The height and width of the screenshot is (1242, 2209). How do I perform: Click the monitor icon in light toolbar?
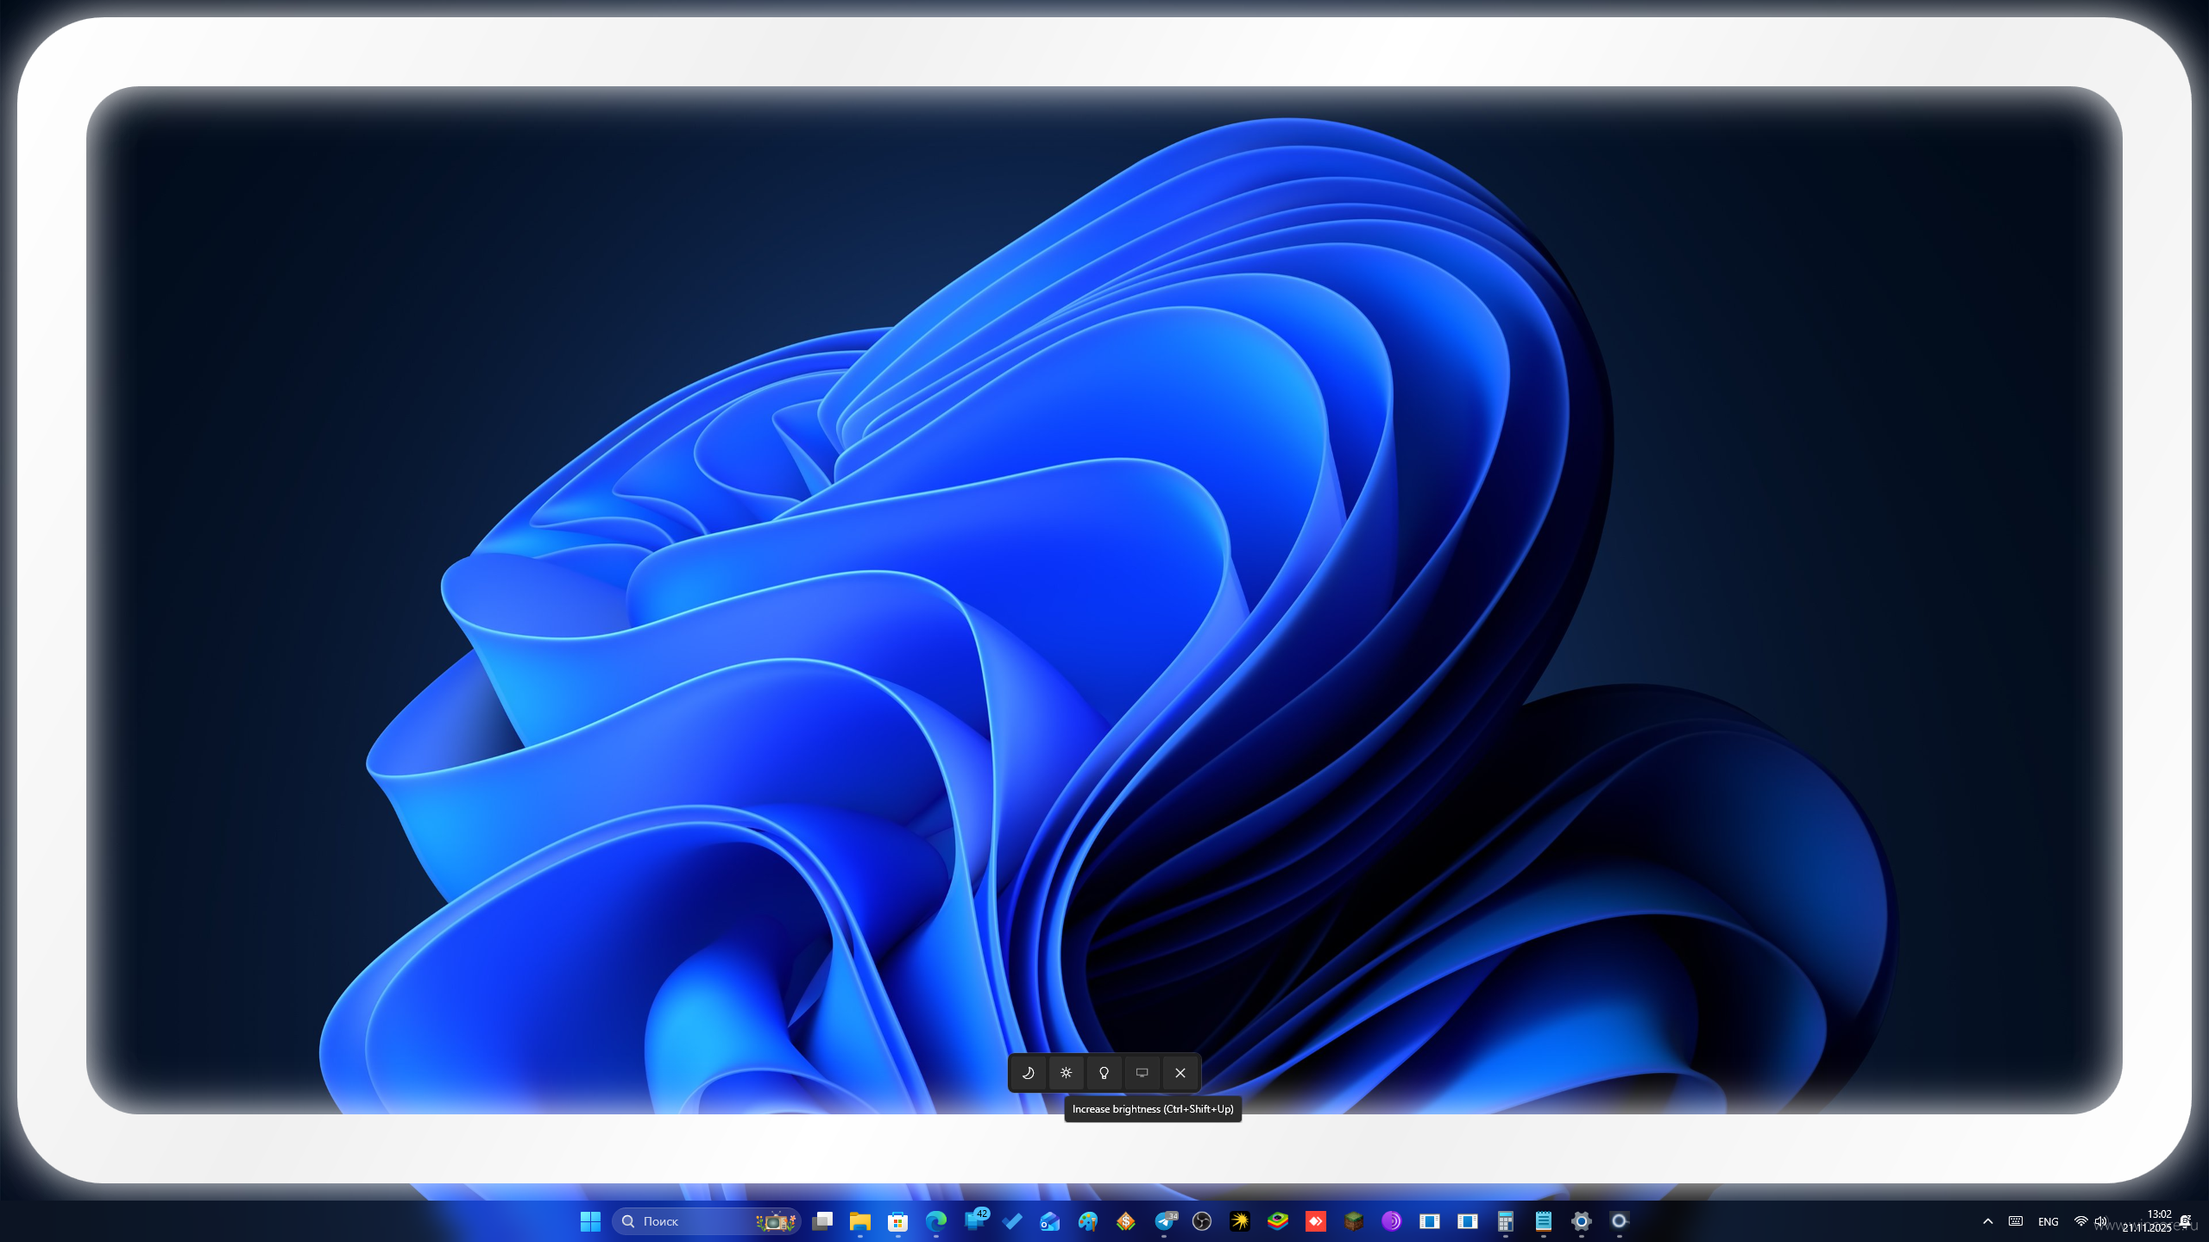(x=1142, y=1073)
